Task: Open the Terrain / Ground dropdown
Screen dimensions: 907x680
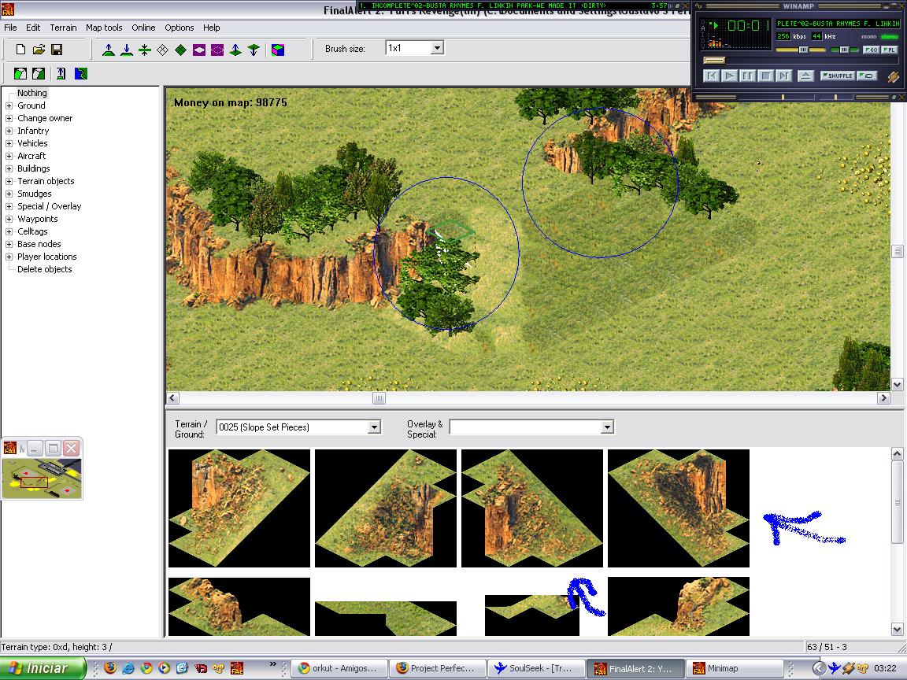Action: click(x=374, y=427)
